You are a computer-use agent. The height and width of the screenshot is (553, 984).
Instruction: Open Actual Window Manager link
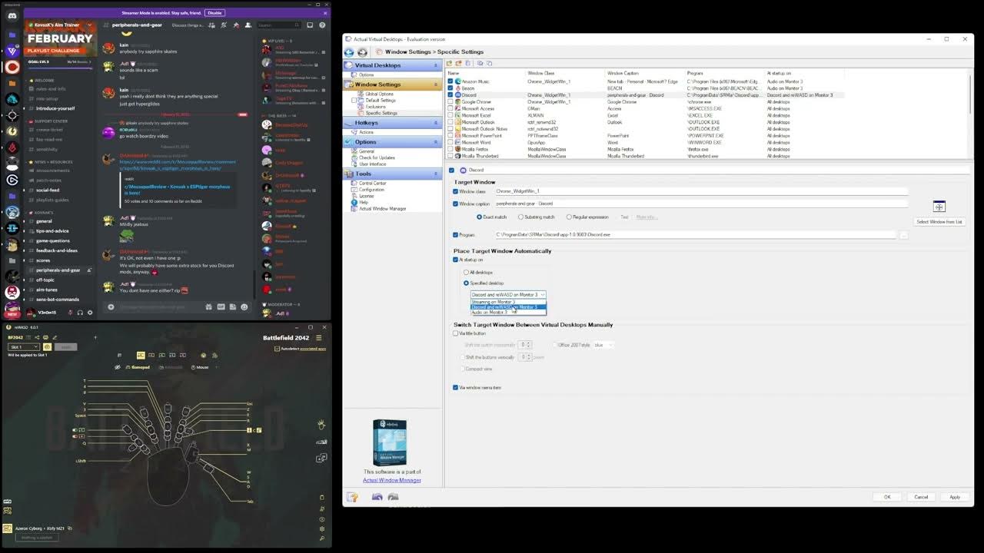tap(392, 480)
